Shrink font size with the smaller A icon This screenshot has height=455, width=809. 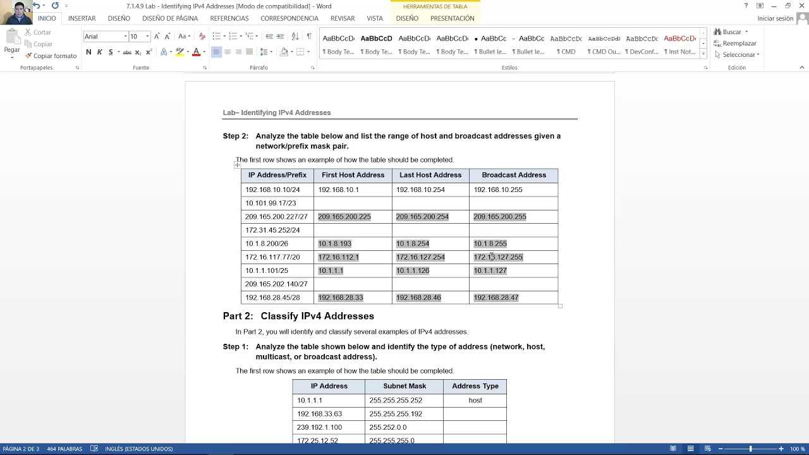(167, 36)
